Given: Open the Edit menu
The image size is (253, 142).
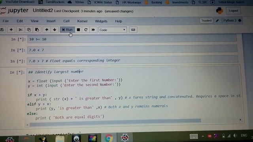Looking at the screenshot, I should point(20,21).
